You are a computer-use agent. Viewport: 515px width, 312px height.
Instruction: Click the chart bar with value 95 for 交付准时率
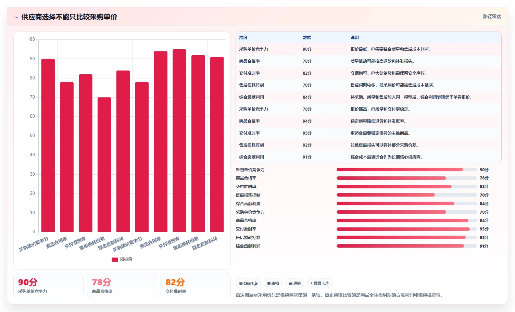(x=179, y=141)
